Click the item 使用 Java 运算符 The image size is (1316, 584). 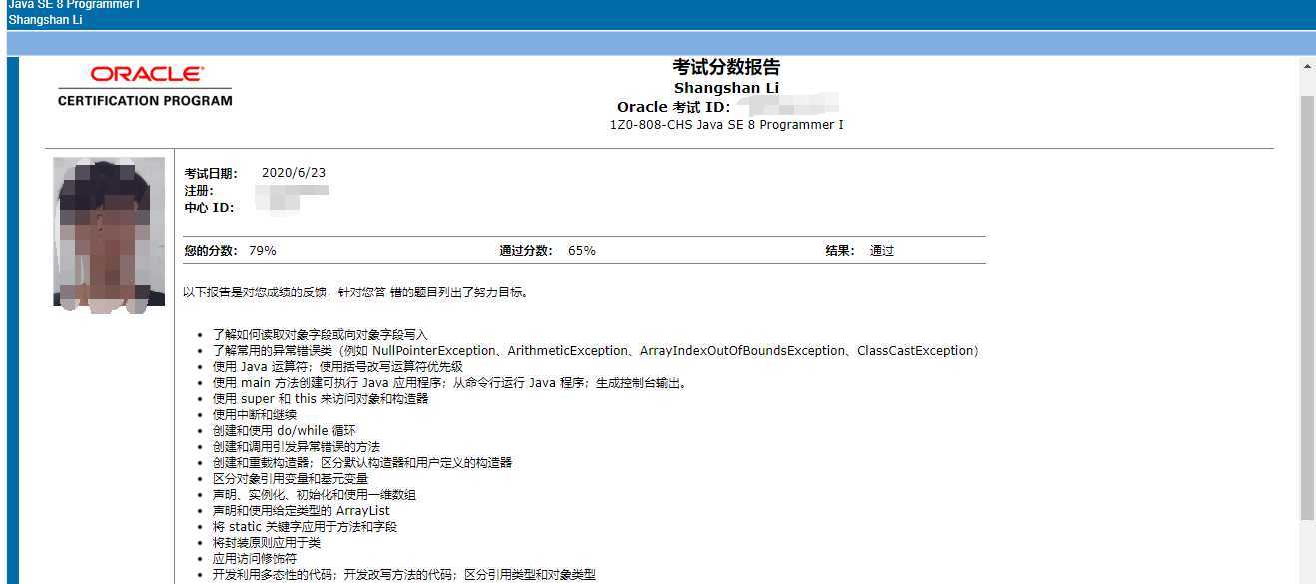[337, 367]
